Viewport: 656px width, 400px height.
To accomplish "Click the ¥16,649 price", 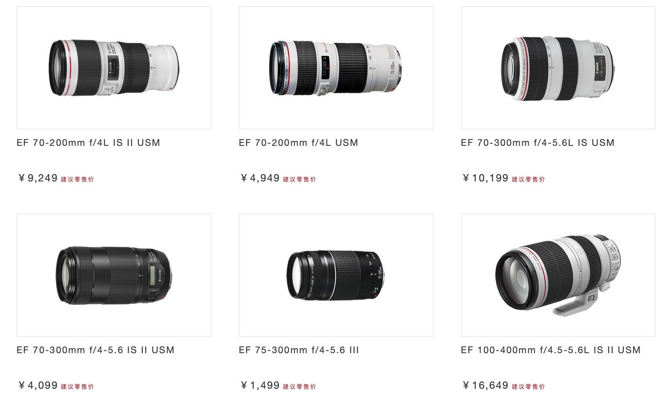I will (485, 385).
